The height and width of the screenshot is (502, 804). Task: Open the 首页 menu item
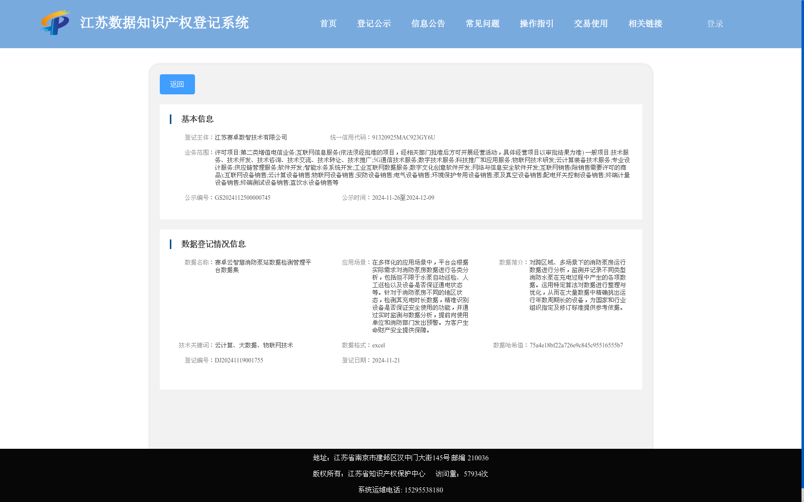pos(328,24)
